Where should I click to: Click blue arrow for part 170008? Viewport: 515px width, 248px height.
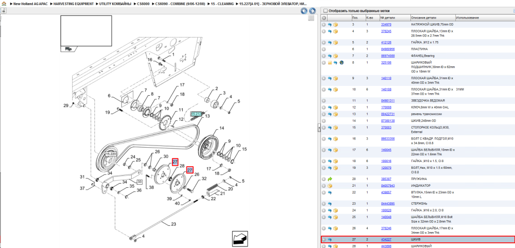pyautogui.click(x=330, y=108)
